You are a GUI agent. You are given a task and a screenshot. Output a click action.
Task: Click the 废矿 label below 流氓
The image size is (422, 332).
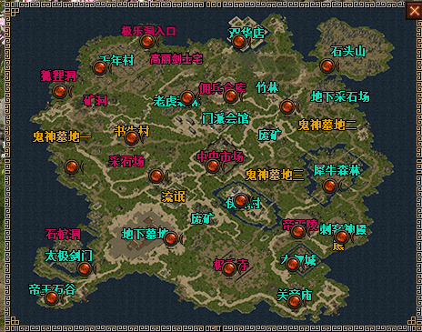pos(203,218)
